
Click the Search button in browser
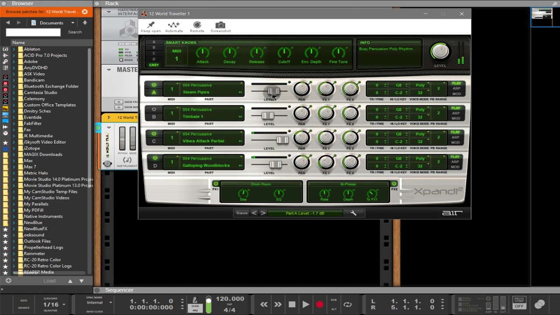[75, 32]
